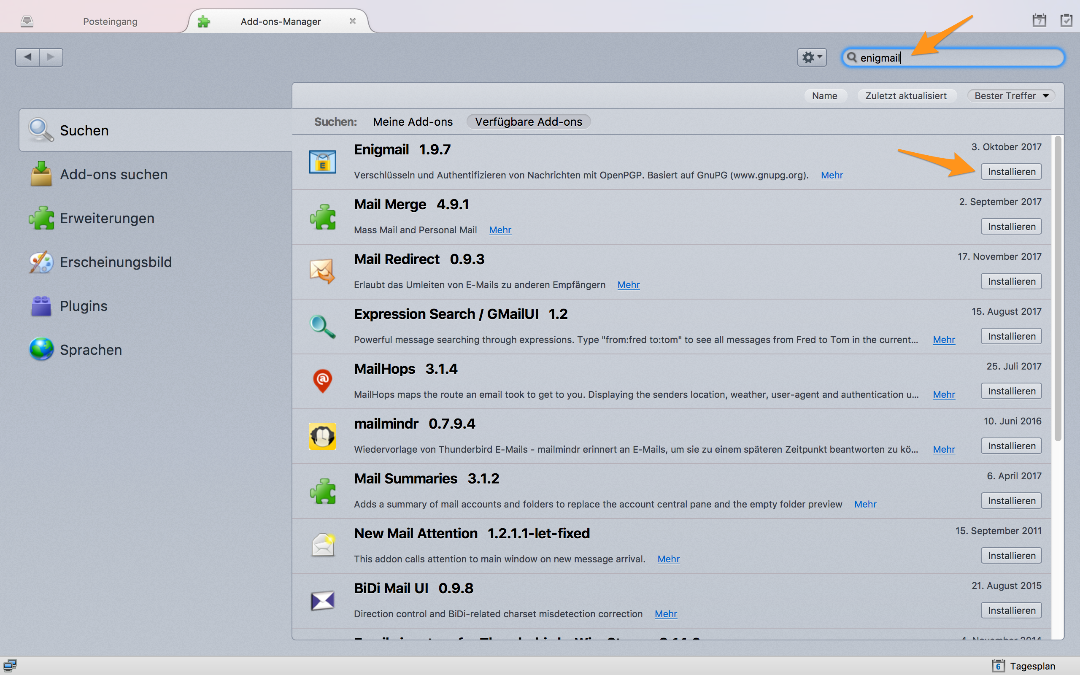The image size is (1080, 675).
Task: Install the Mail Redirect add-on
Action: click(x=1011, y=281)
